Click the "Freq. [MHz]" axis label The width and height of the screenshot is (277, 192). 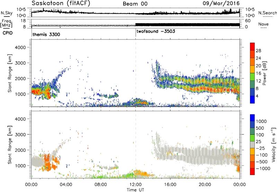click(7, 23)
